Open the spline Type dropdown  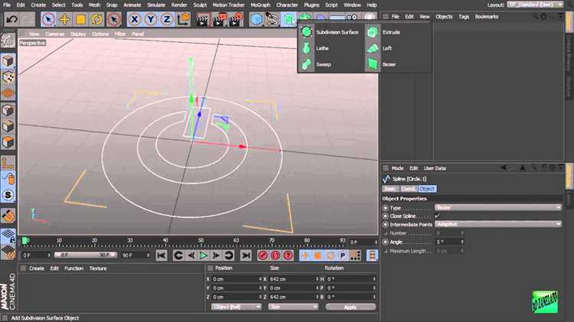click(x=498, y=207)
